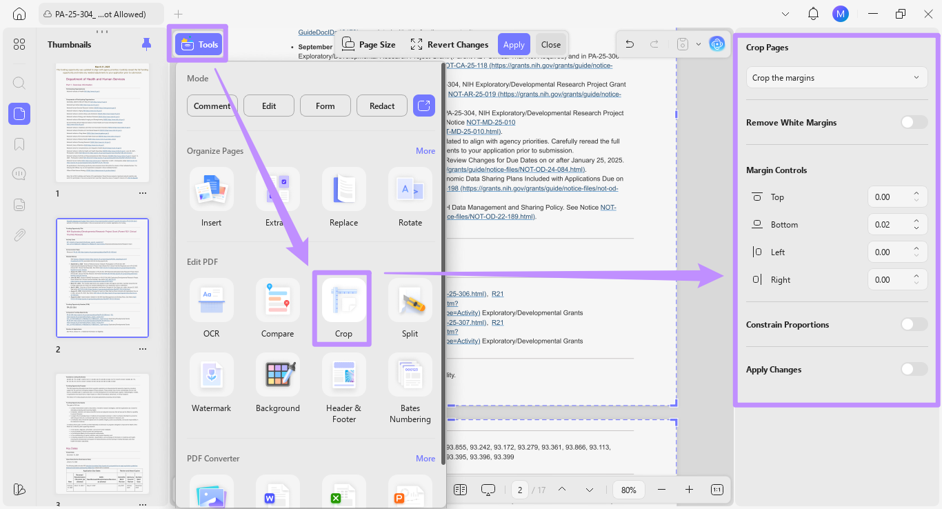This screenshot has width=942, height=509.
Task: Click the Right margin value field
Action: coord(889,279)
